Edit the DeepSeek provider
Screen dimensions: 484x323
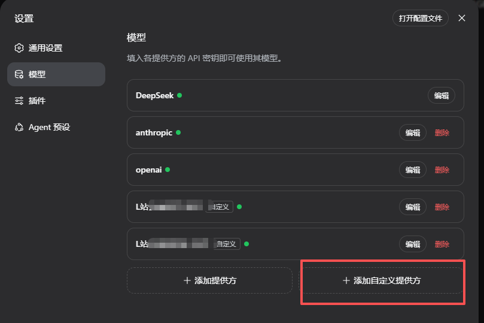441,95
